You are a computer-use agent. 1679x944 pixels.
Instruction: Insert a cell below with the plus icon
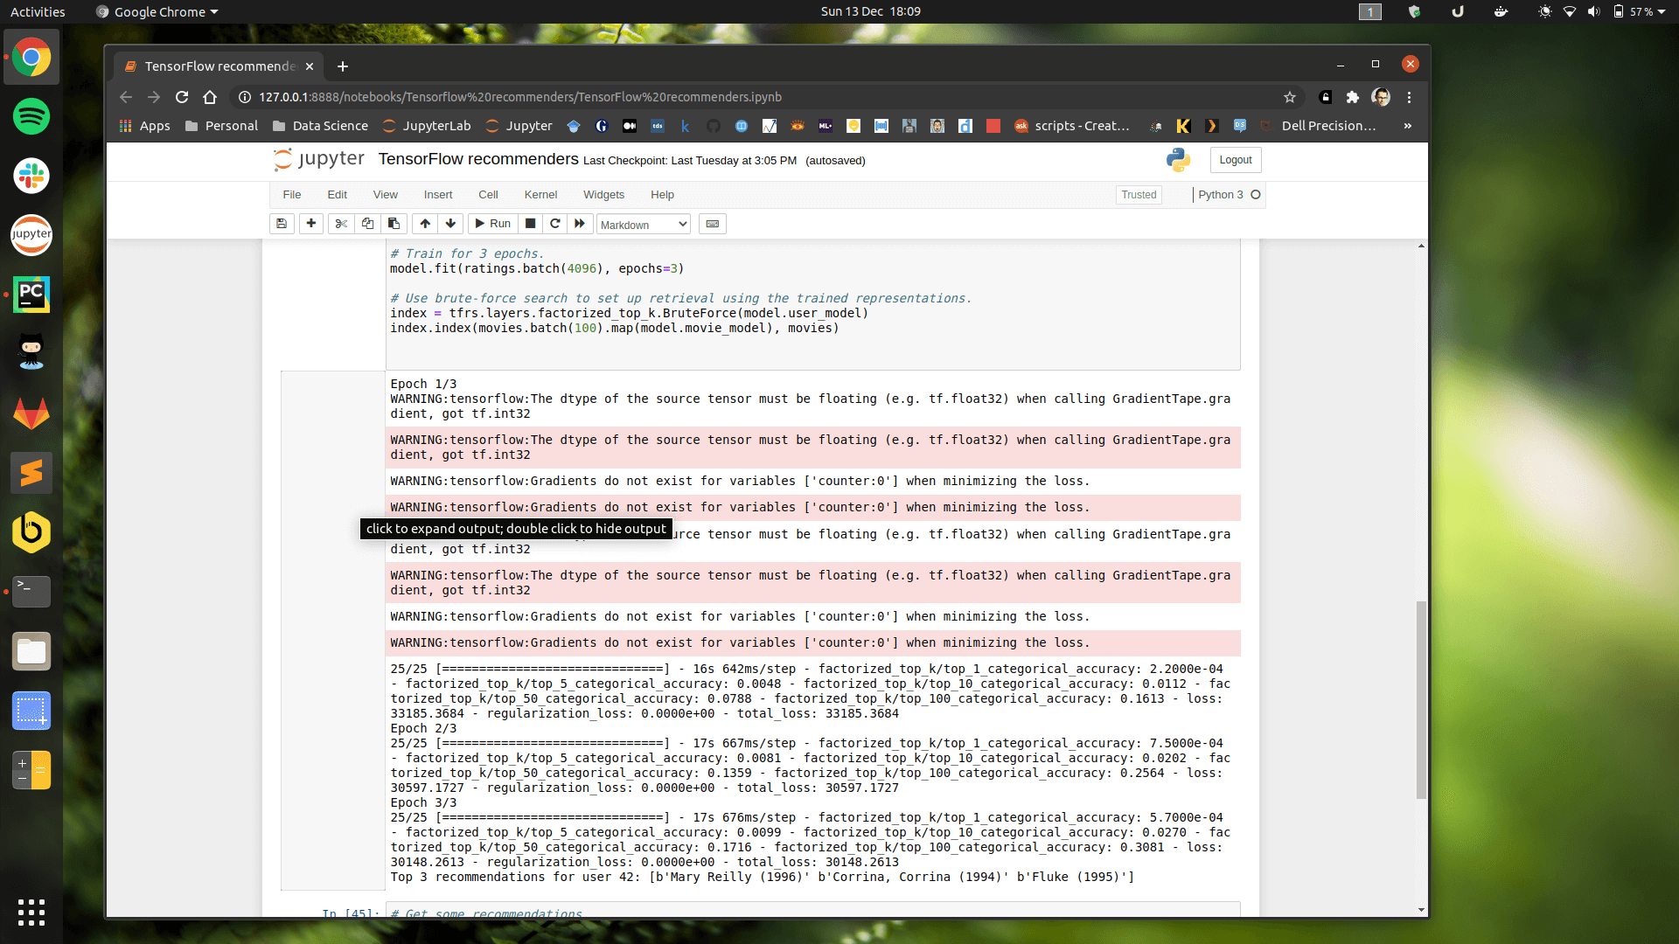[311, 224]
